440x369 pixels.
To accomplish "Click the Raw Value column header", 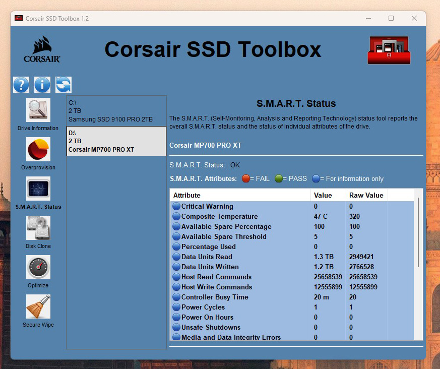I will point(366,195).
